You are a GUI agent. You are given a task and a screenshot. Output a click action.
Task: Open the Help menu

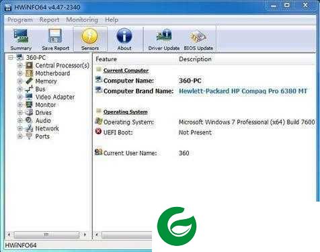112,20
